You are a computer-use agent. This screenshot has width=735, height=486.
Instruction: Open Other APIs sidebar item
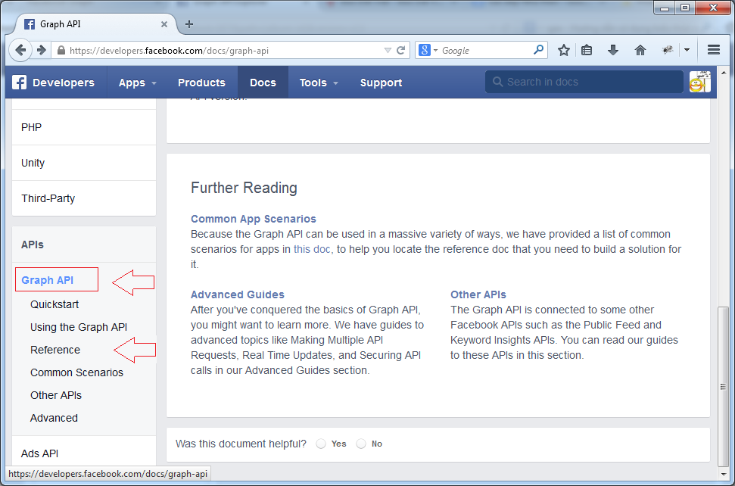coord(56,396)
